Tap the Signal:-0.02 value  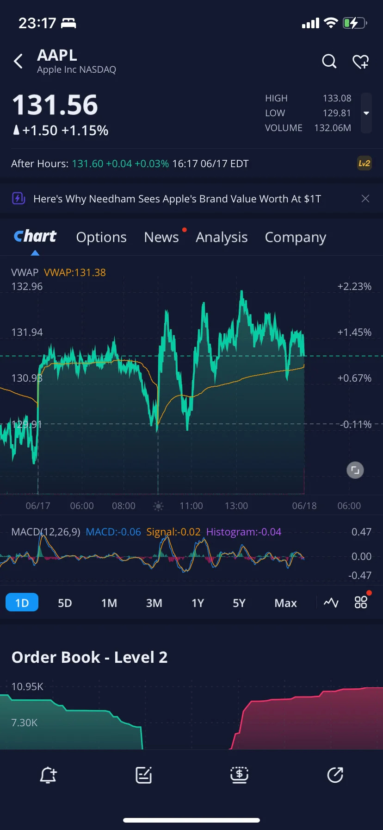[173, 532]
